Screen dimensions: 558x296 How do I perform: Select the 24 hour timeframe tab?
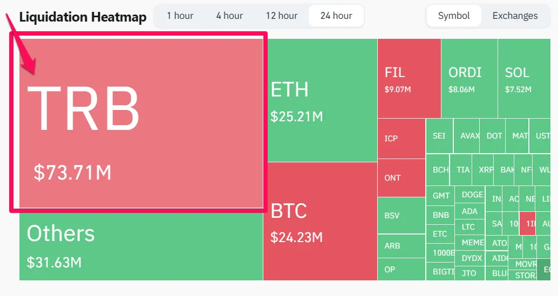coord(336,16)
